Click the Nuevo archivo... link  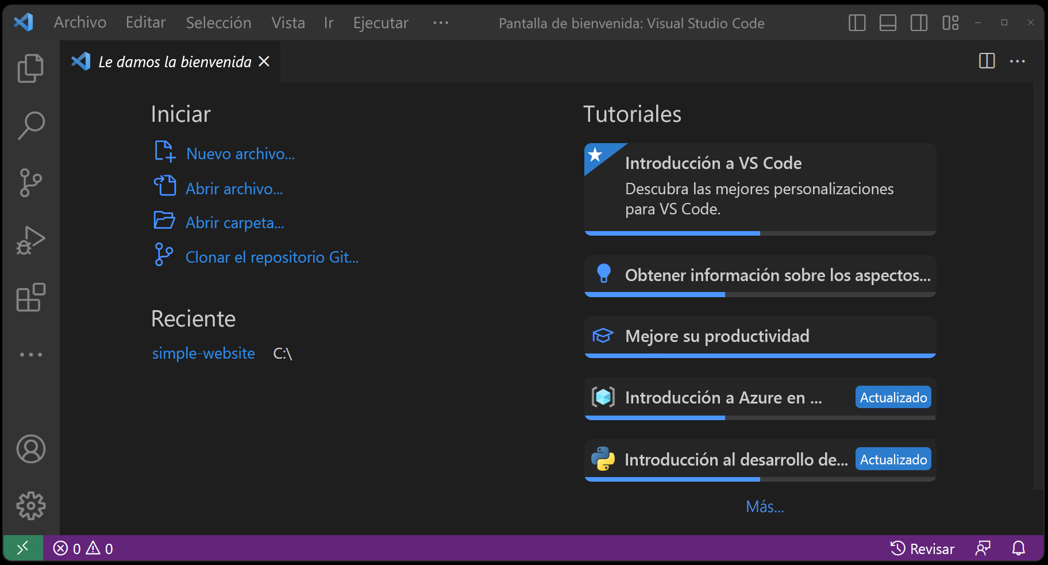click(x=241, y=153)
